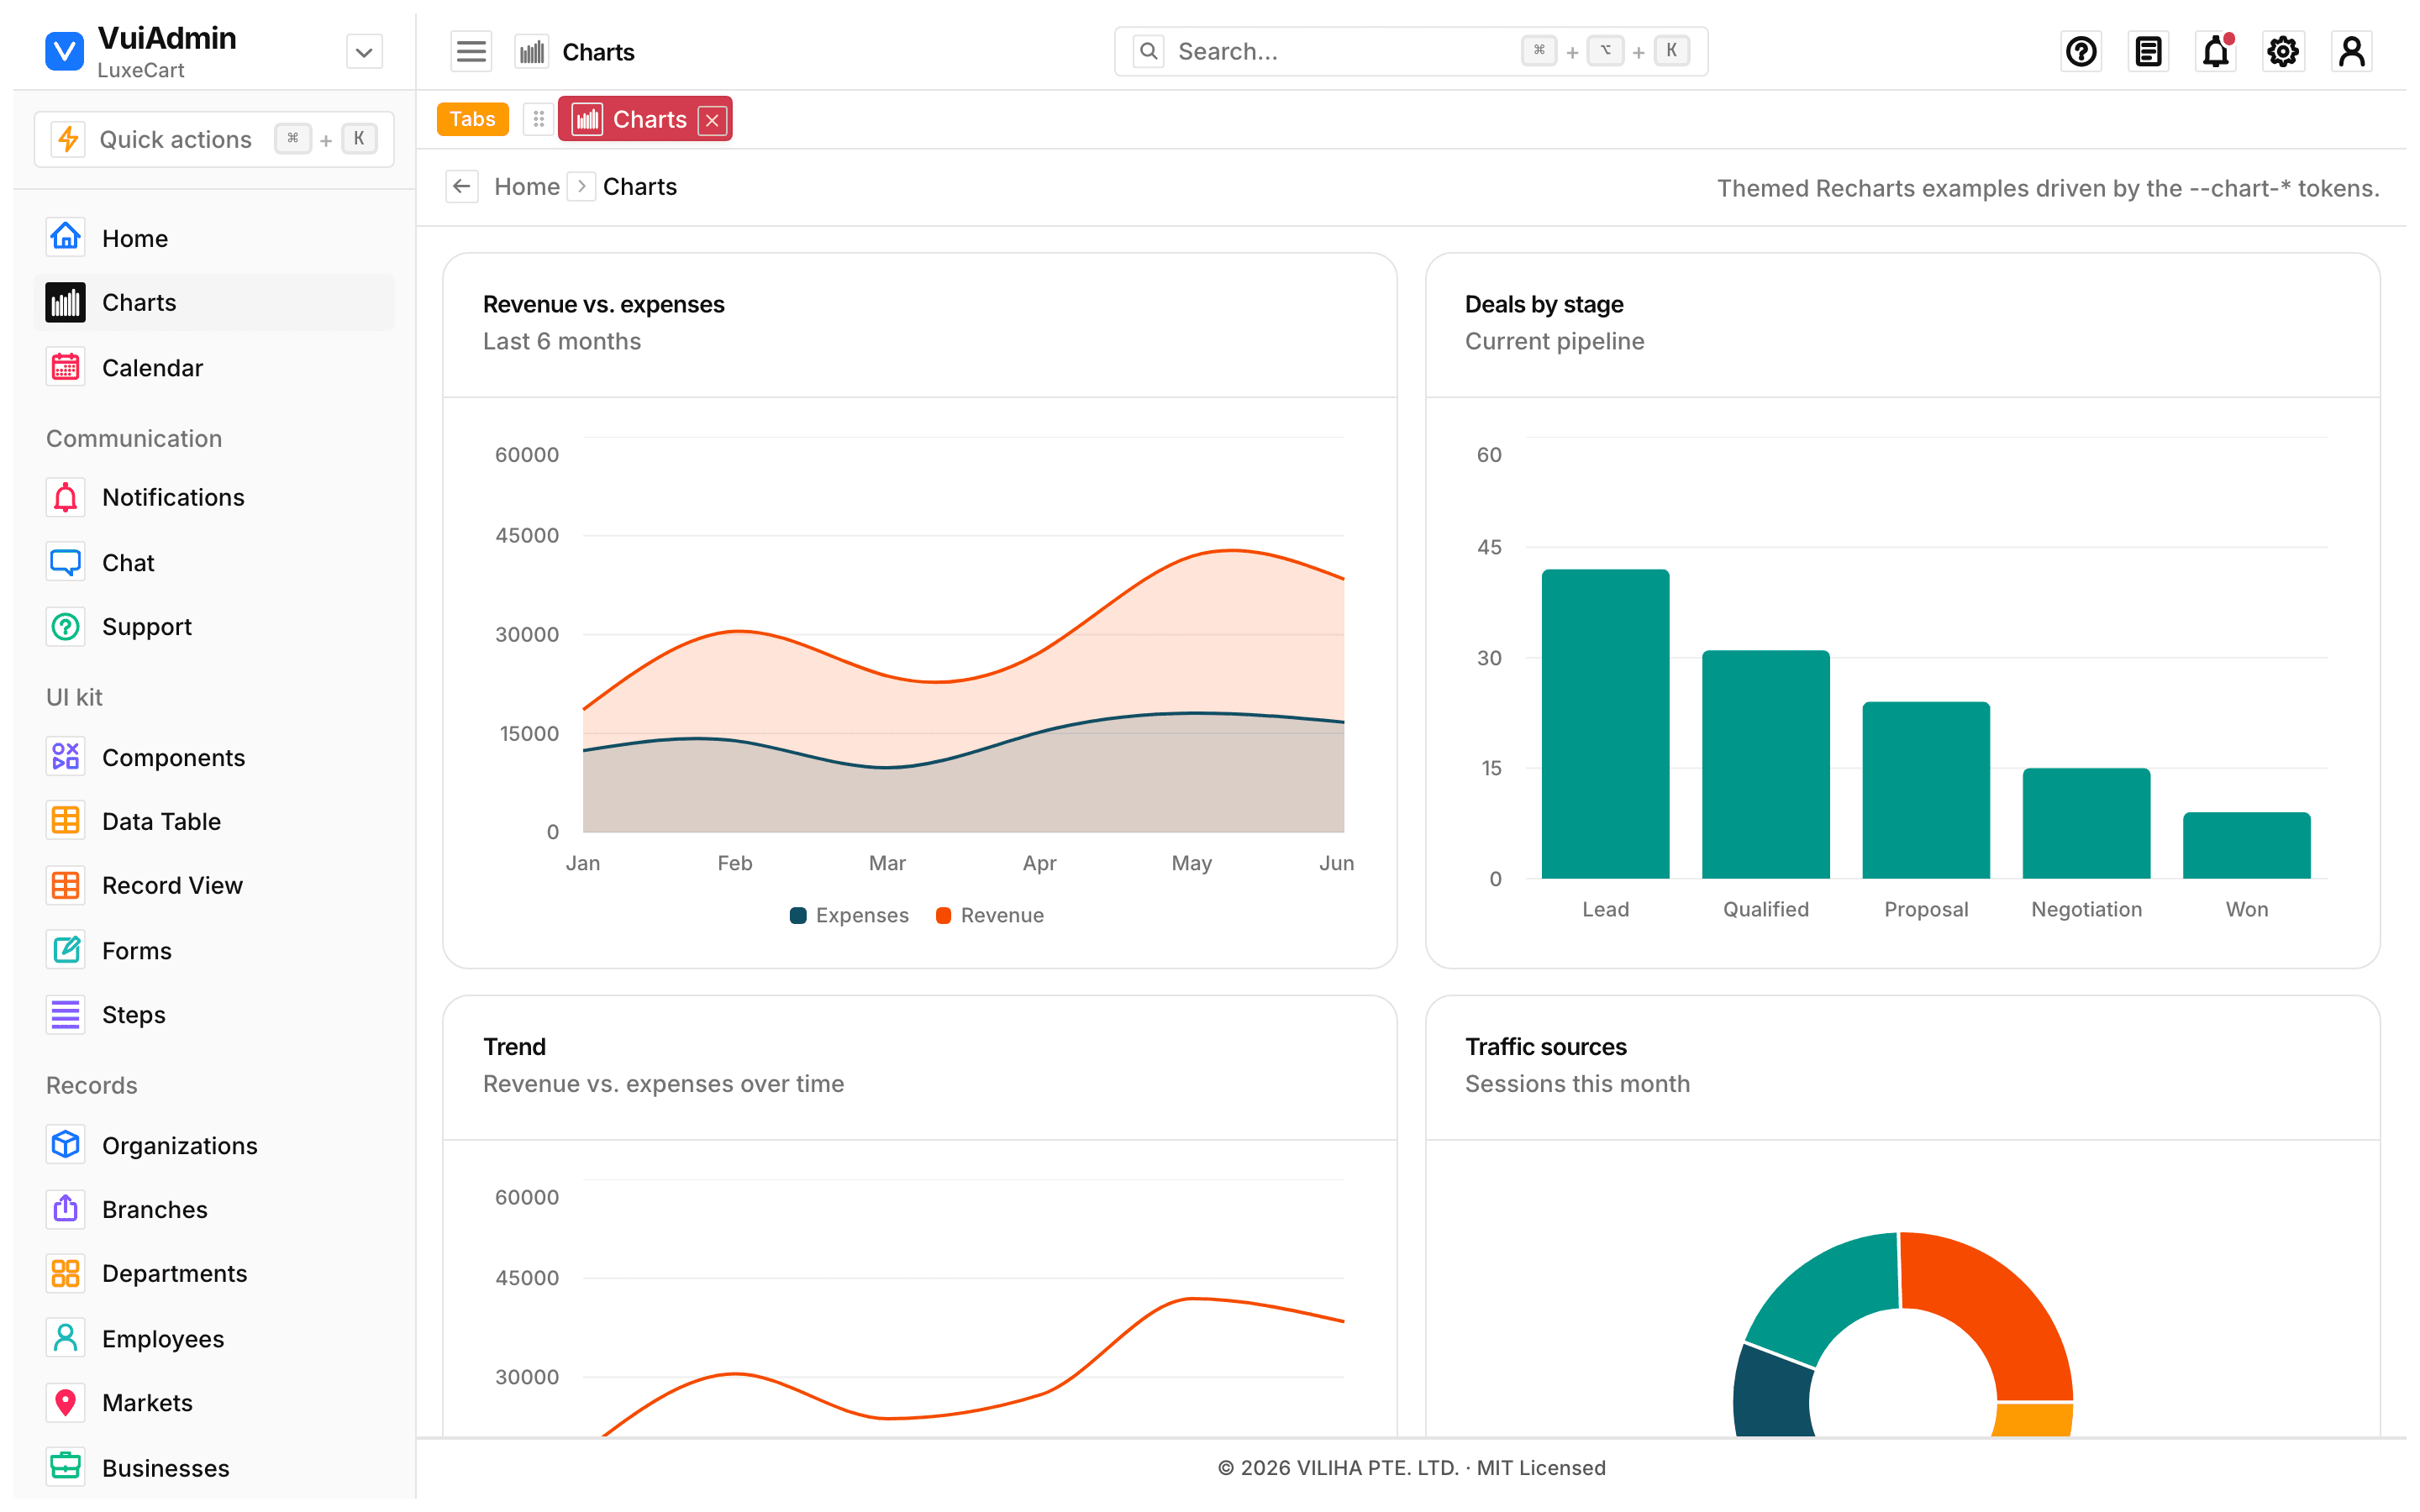Open the notifications bell in header
Image resolution: width=2420 pixels, height=1512 pixels.
click(2215, 51)
